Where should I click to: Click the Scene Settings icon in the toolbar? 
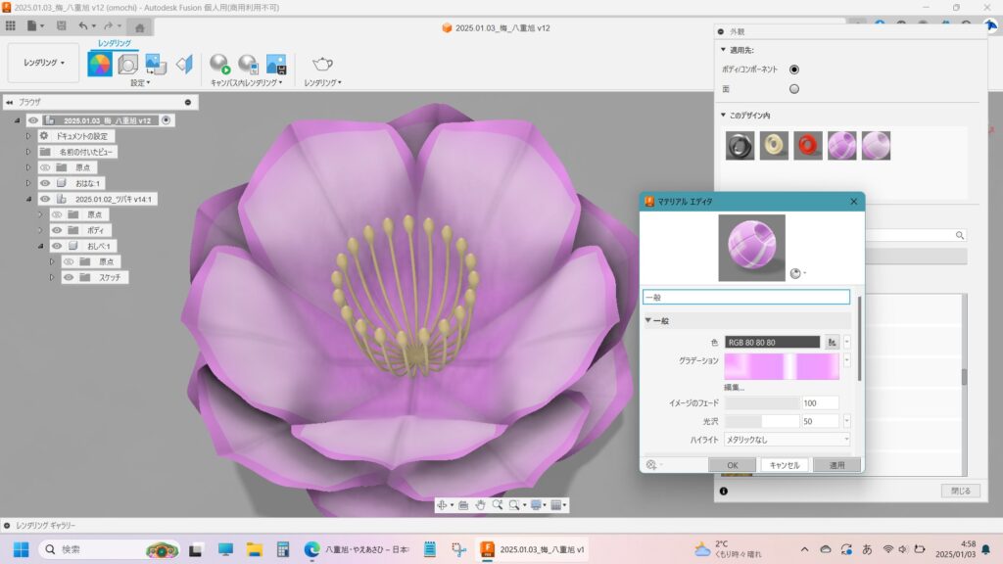(127, 65)
